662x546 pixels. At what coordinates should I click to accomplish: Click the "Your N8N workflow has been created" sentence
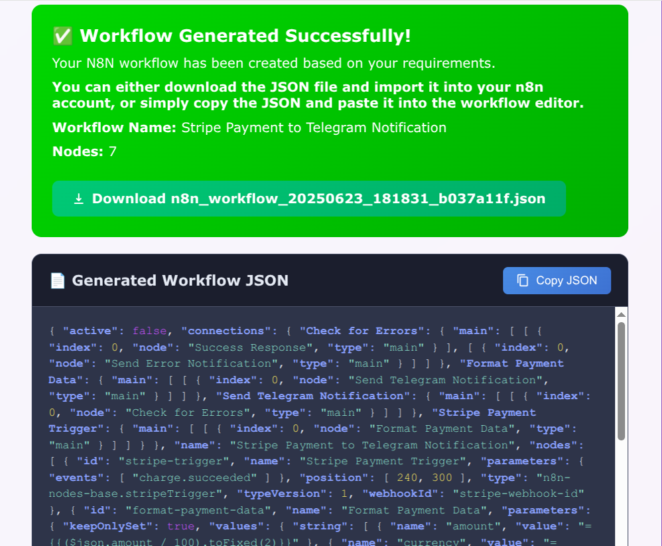click(x=273, y=64)
